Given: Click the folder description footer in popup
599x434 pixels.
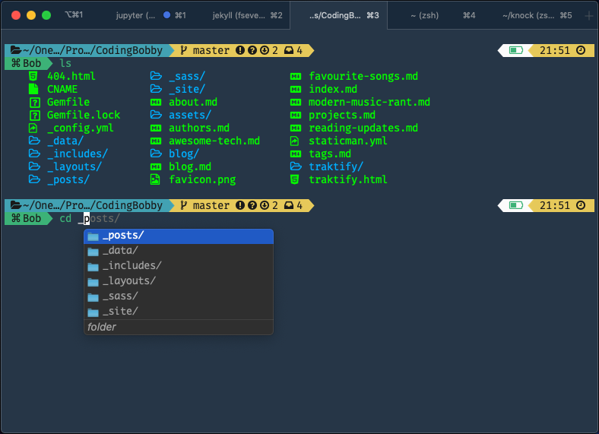Looking at the screenshot, I should [179, 327].
